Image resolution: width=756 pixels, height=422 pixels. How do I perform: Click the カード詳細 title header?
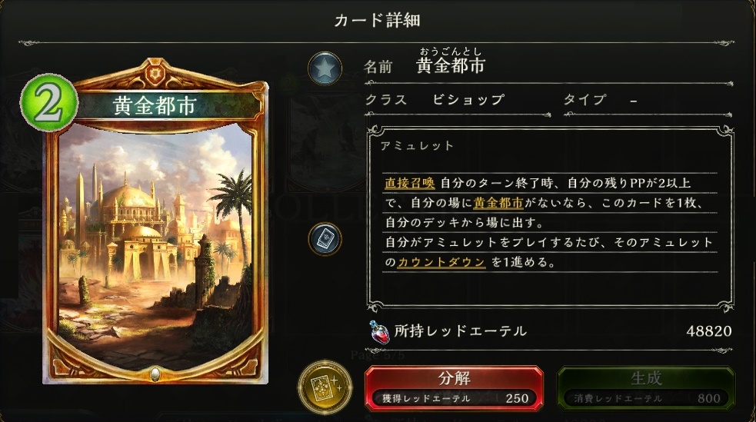[377, 20]
